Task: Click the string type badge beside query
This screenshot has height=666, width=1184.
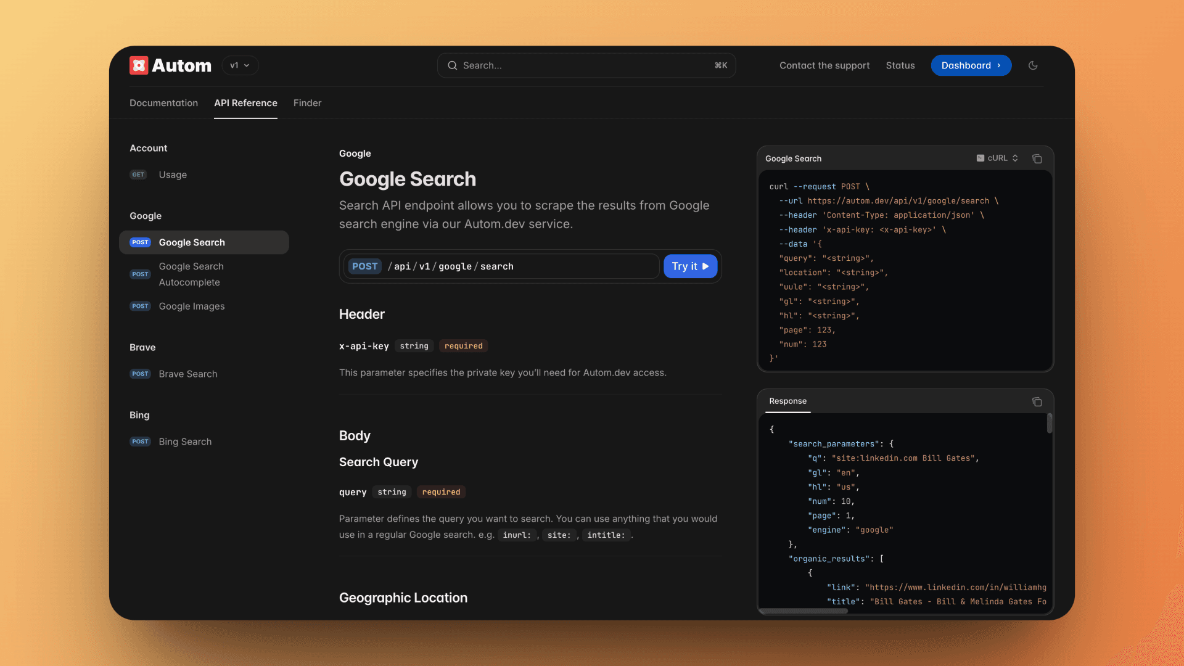Action: click(392, 492)
